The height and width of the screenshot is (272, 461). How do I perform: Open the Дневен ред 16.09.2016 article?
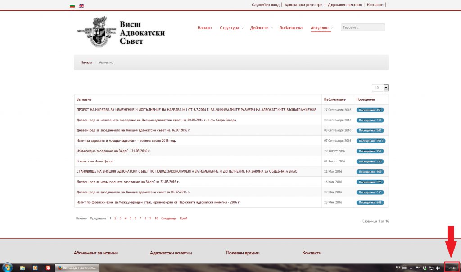click(x=133, y=130)
